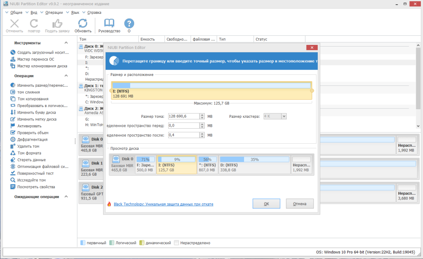The width and height of the screenshot is (423, 259).
Task: Open the Black Technology data protection link
Action: point(163,204)
